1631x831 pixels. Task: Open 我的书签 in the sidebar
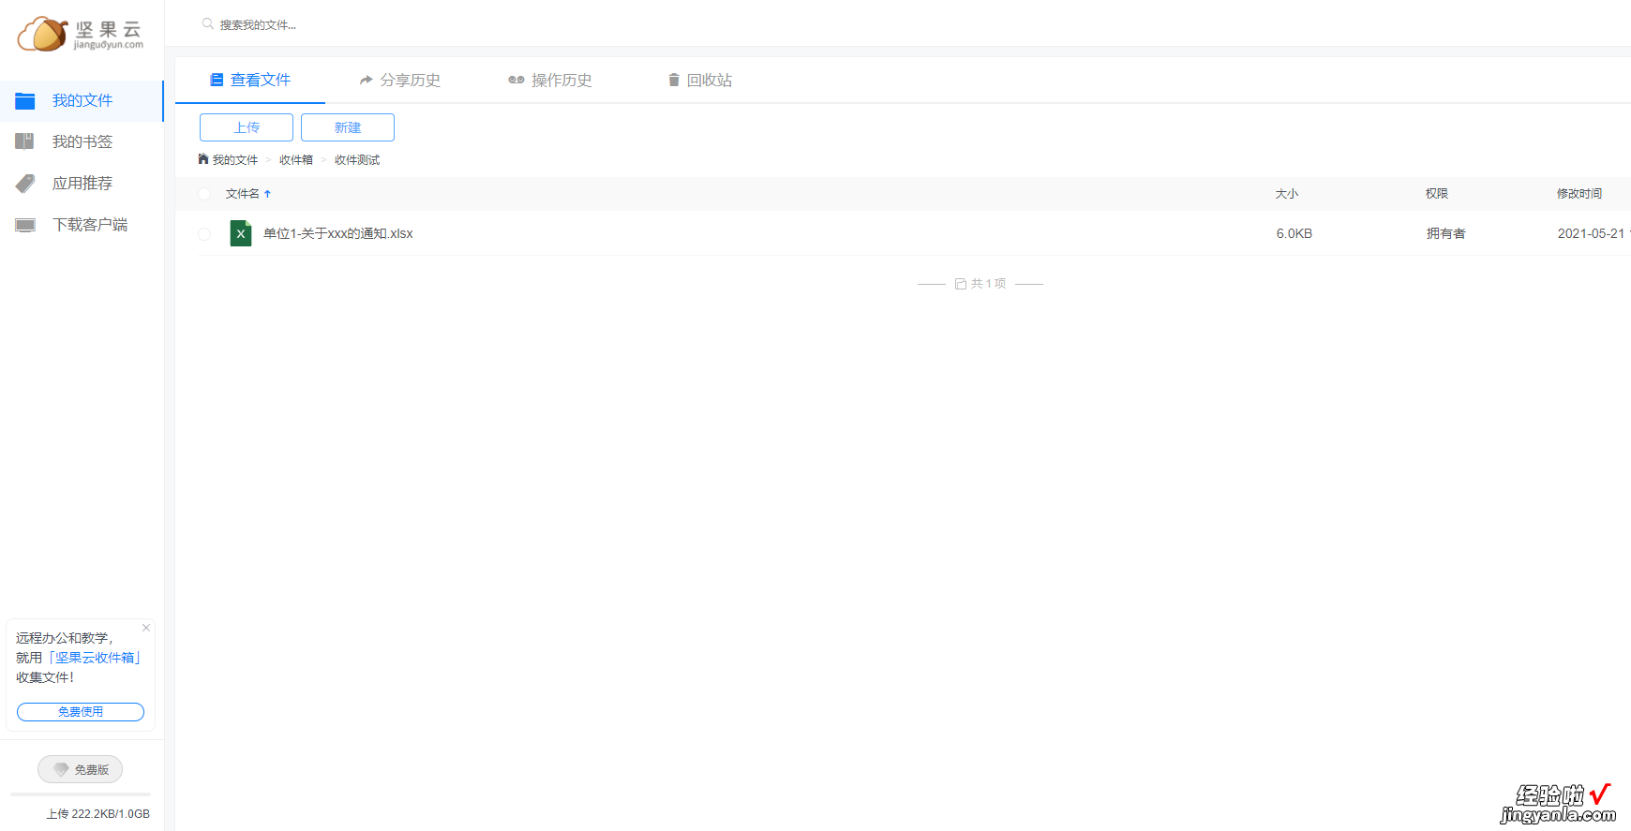82,142
